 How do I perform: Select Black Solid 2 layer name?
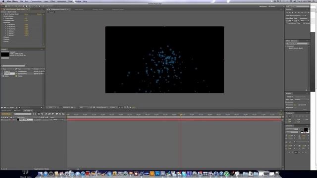[x=25, y=120]
